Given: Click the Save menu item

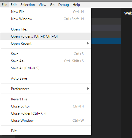Looking at the screenshot, I should (46, 54).
